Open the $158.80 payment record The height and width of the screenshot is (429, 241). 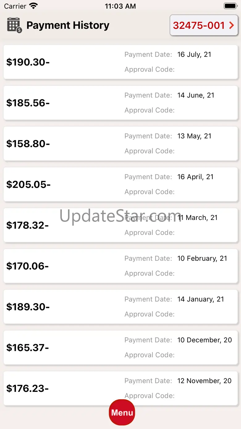click(x=120, y=144)
